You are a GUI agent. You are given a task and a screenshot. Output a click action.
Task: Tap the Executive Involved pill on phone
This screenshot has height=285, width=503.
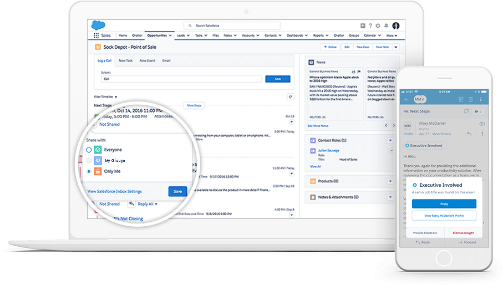pos(425,145)
